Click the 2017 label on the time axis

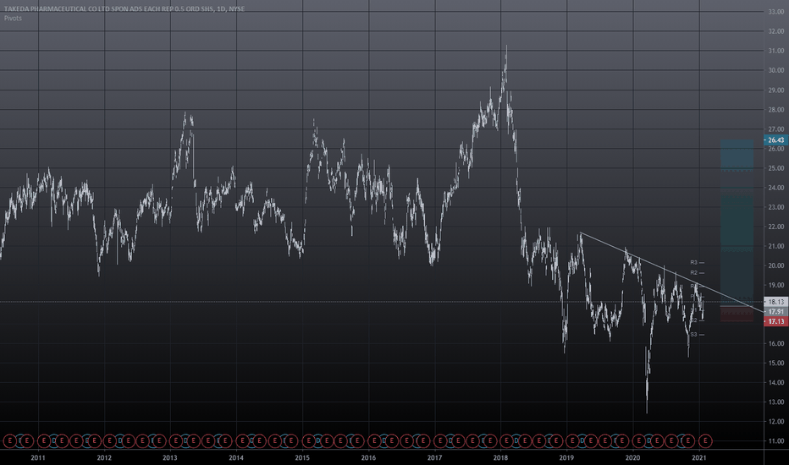coord(434,457)
